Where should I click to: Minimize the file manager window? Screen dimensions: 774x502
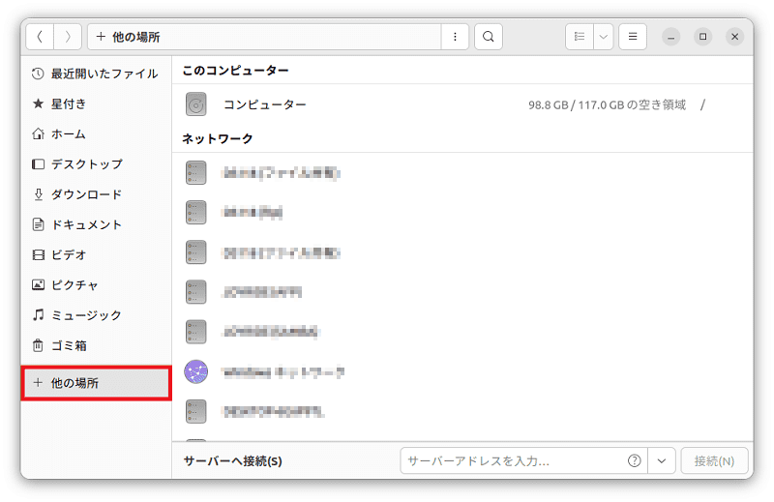tap(670, 37)
